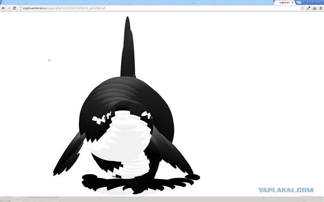Restore down the Chrome window
The image size is (324, 202).
click(313, 2)
